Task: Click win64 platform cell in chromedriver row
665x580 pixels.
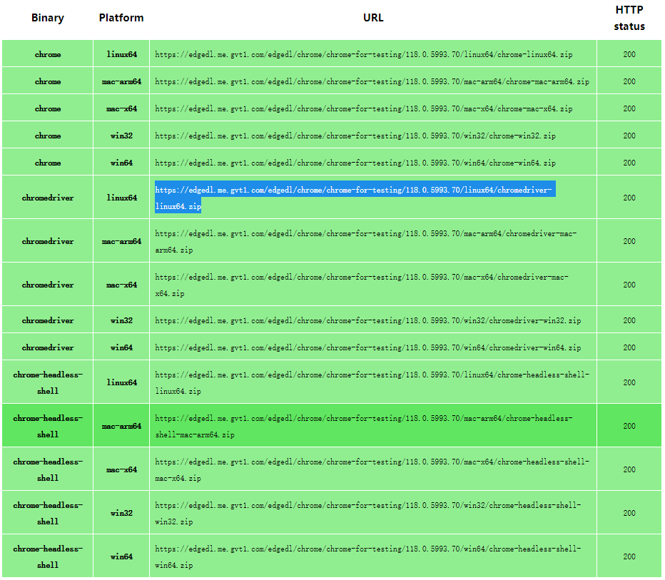Action: point(121,347)
